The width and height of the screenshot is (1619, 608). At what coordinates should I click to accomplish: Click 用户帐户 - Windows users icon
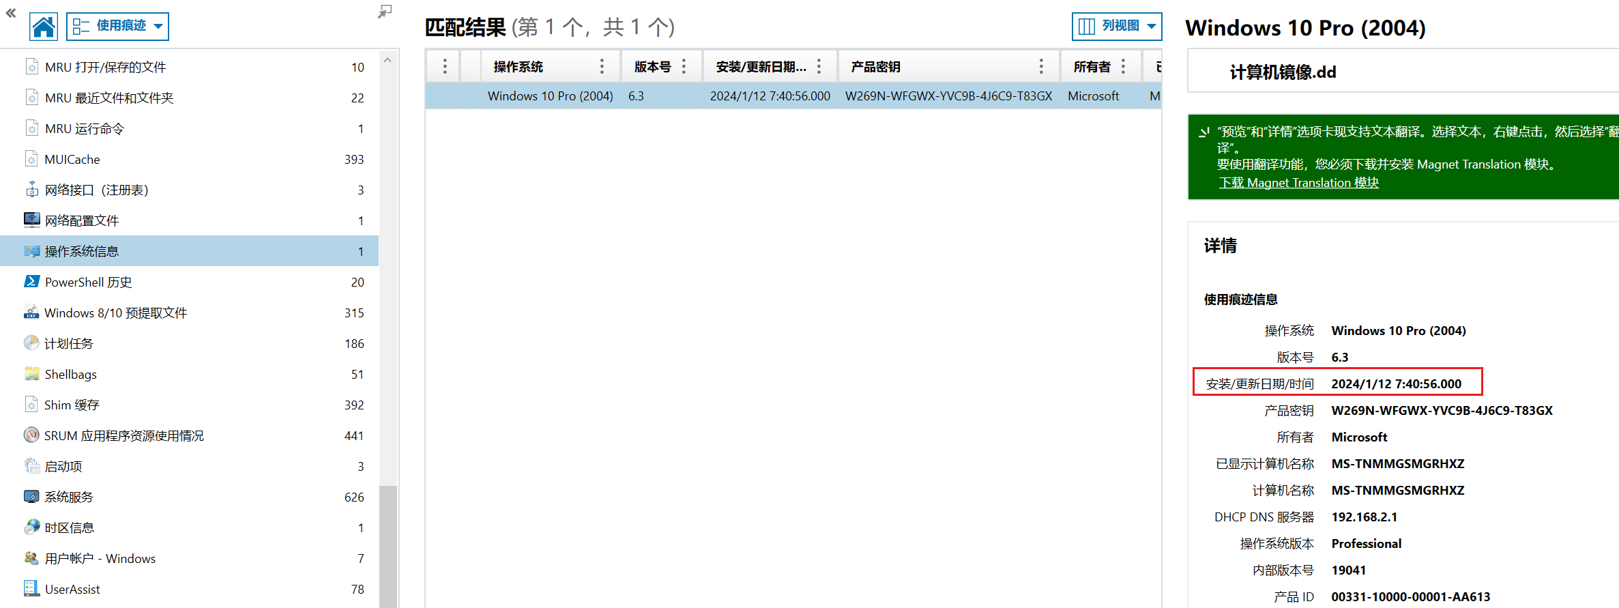(x=31, y=558)
